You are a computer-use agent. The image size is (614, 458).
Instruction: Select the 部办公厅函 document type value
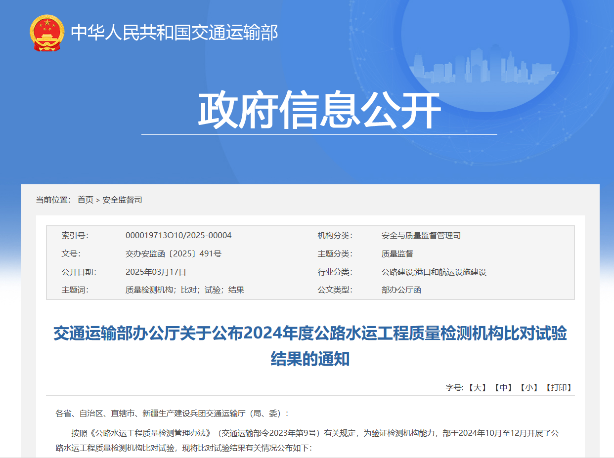[401, 290]
